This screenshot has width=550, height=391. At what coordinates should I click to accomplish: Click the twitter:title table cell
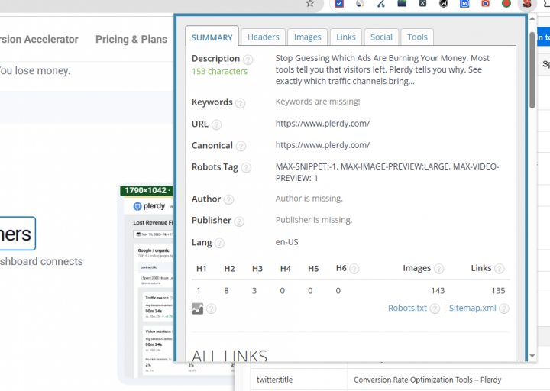299,380
